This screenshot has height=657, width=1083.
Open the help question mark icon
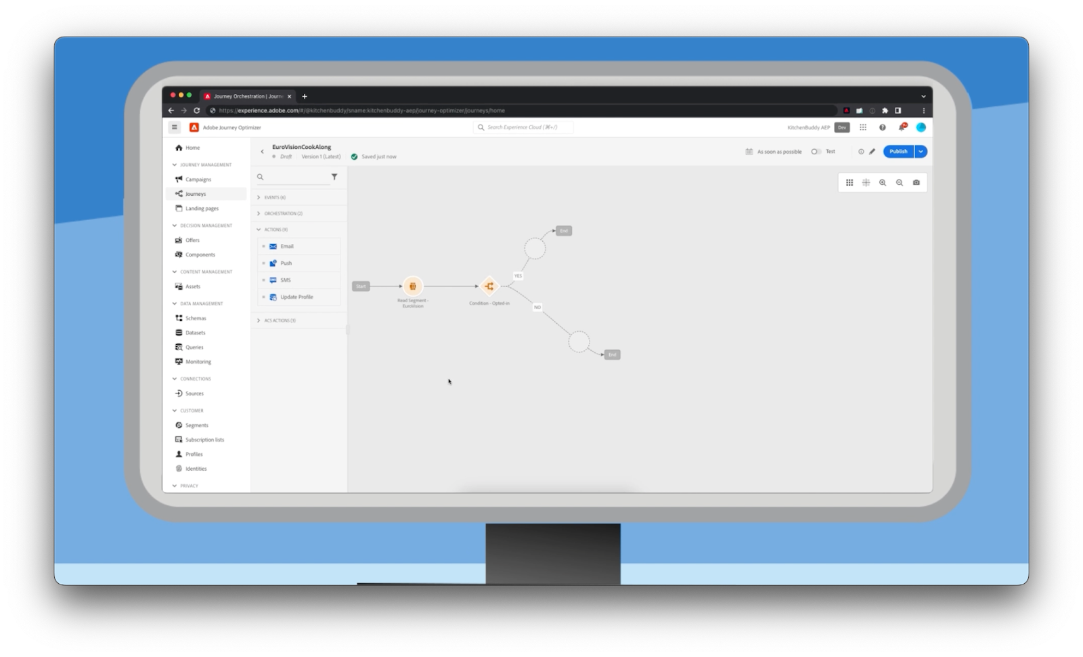[x=883, y=127]
